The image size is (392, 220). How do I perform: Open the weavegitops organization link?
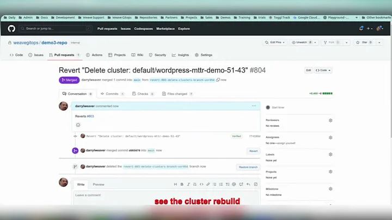(26, 43)
